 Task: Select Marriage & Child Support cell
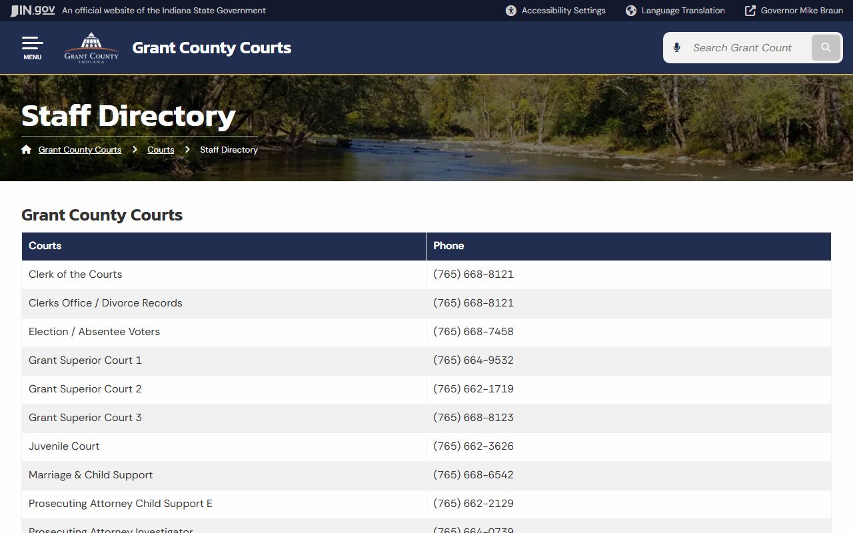[224, 475]
